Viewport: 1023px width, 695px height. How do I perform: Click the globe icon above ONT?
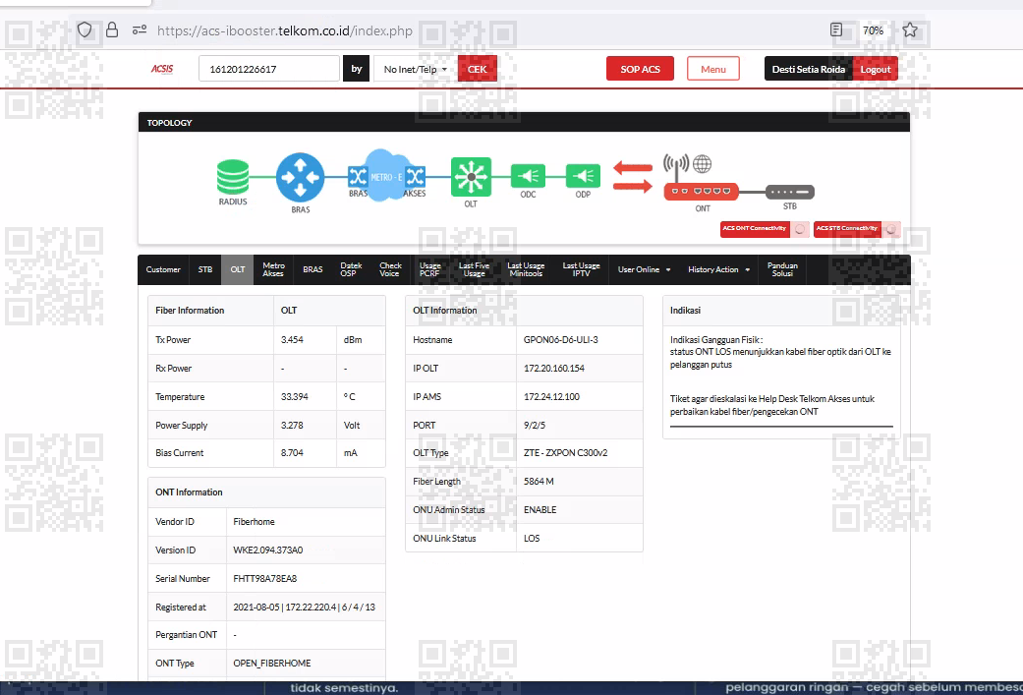tap(702, 164)
